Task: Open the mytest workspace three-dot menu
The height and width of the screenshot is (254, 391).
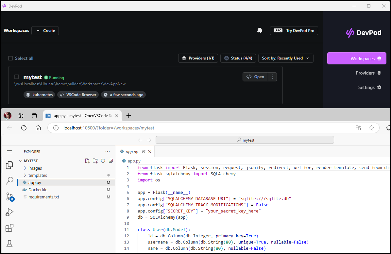Action: (x=272, y=77)
